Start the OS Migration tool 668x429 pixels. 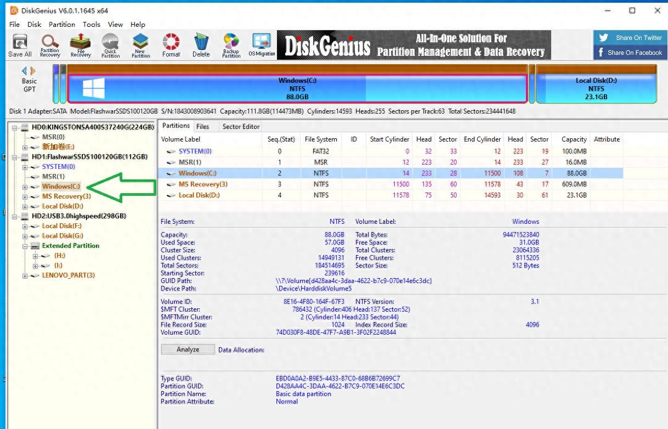[262, 45]
